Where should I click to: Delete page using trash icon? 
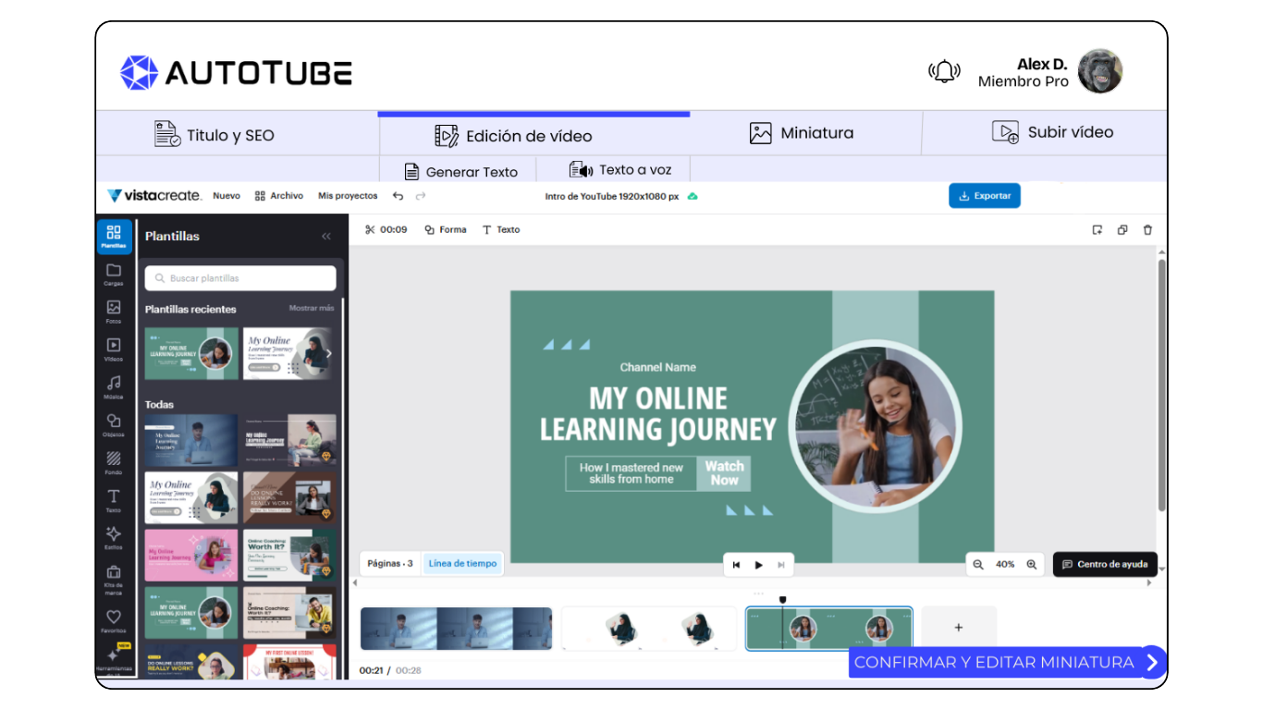click(x=1147, y=230)
